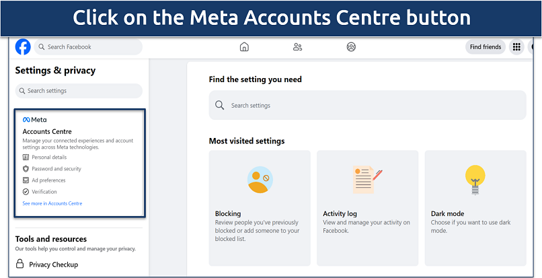The image size is (542, 278).
Task: Click the Search Facebook field
Action: pyautogui.click(x=91, y=47)
